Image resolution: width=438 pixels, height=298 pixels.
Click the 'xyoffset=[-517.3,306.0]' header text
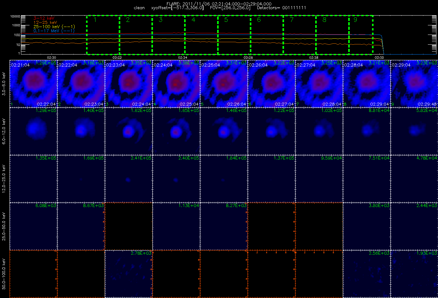[177, 8]
